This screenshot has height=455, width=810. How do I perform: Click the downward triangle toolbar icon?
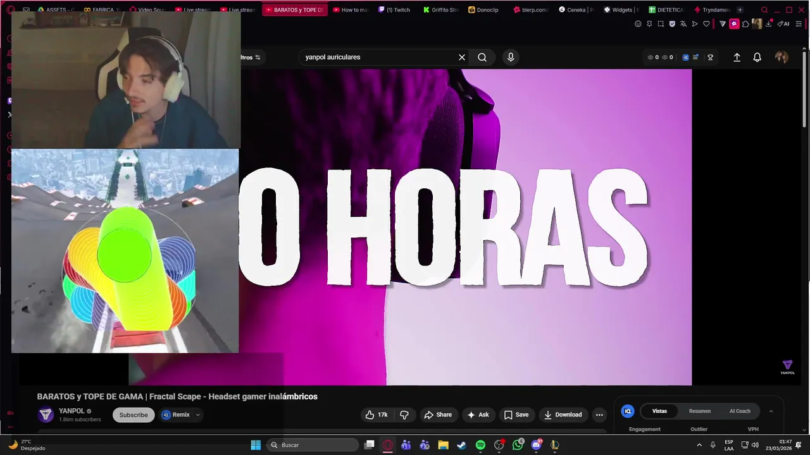coord(723,24)
